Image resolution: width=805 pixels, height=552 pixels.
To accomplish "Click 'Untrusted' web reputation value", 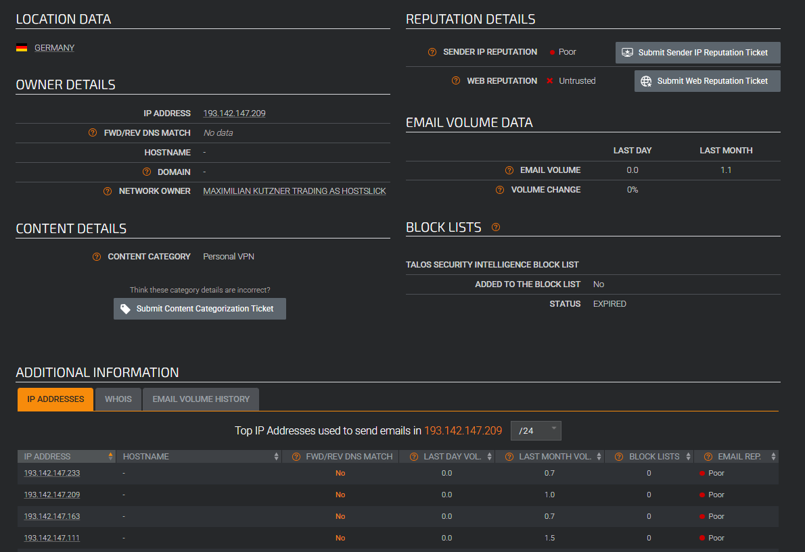I will 577,81.
